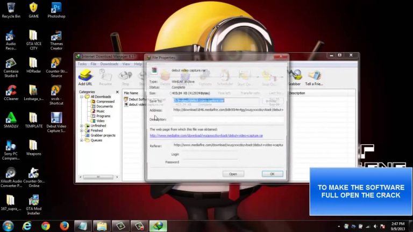Launch Google Chrome from taskbar
This screenshot has width=413, height=232.
(46, 226)
